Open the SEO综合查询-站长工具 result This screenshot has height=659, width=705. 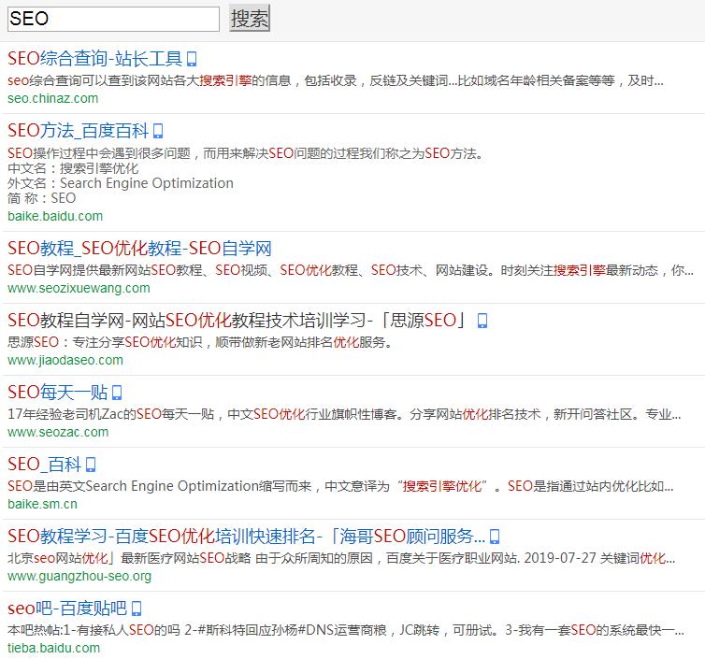(94, 59)
